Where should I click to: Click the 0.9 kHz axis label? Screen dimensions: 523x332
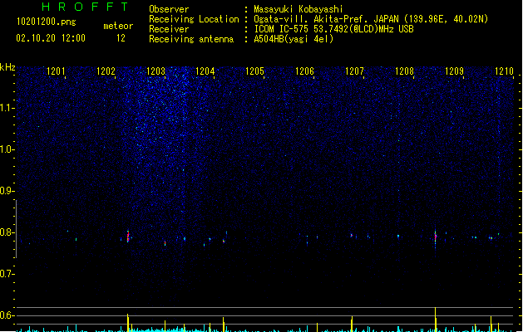(x=7, y=191)
